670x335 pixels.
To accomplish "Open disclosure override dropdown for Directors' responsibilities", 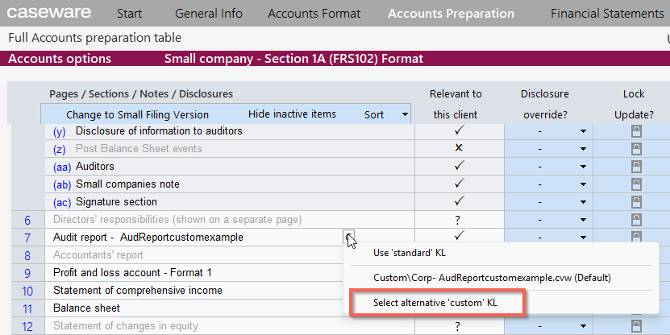I will tap(583, 220).
